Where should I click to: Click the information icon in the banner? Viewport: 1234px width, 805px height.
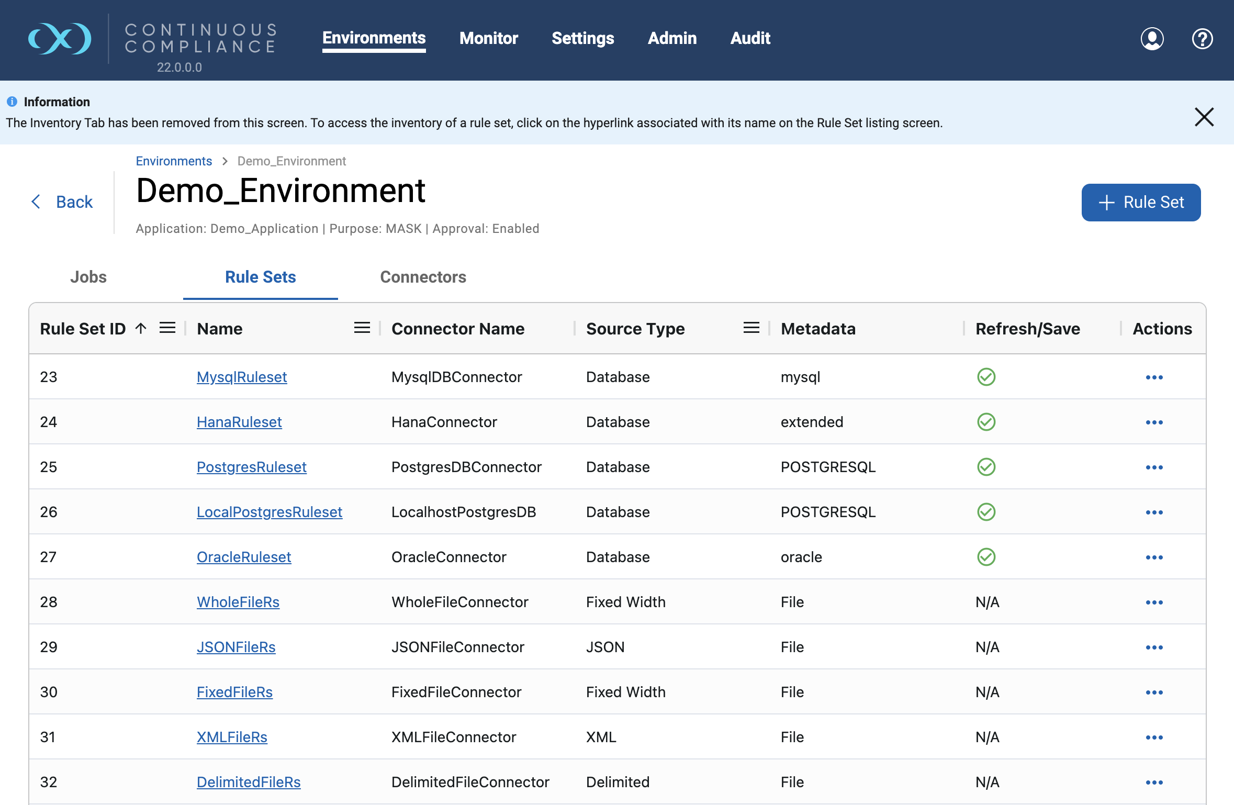13,102
